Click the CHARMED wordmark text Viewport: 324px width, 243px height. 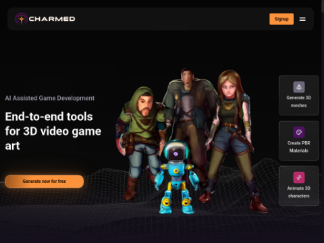(x=52, y=19)
